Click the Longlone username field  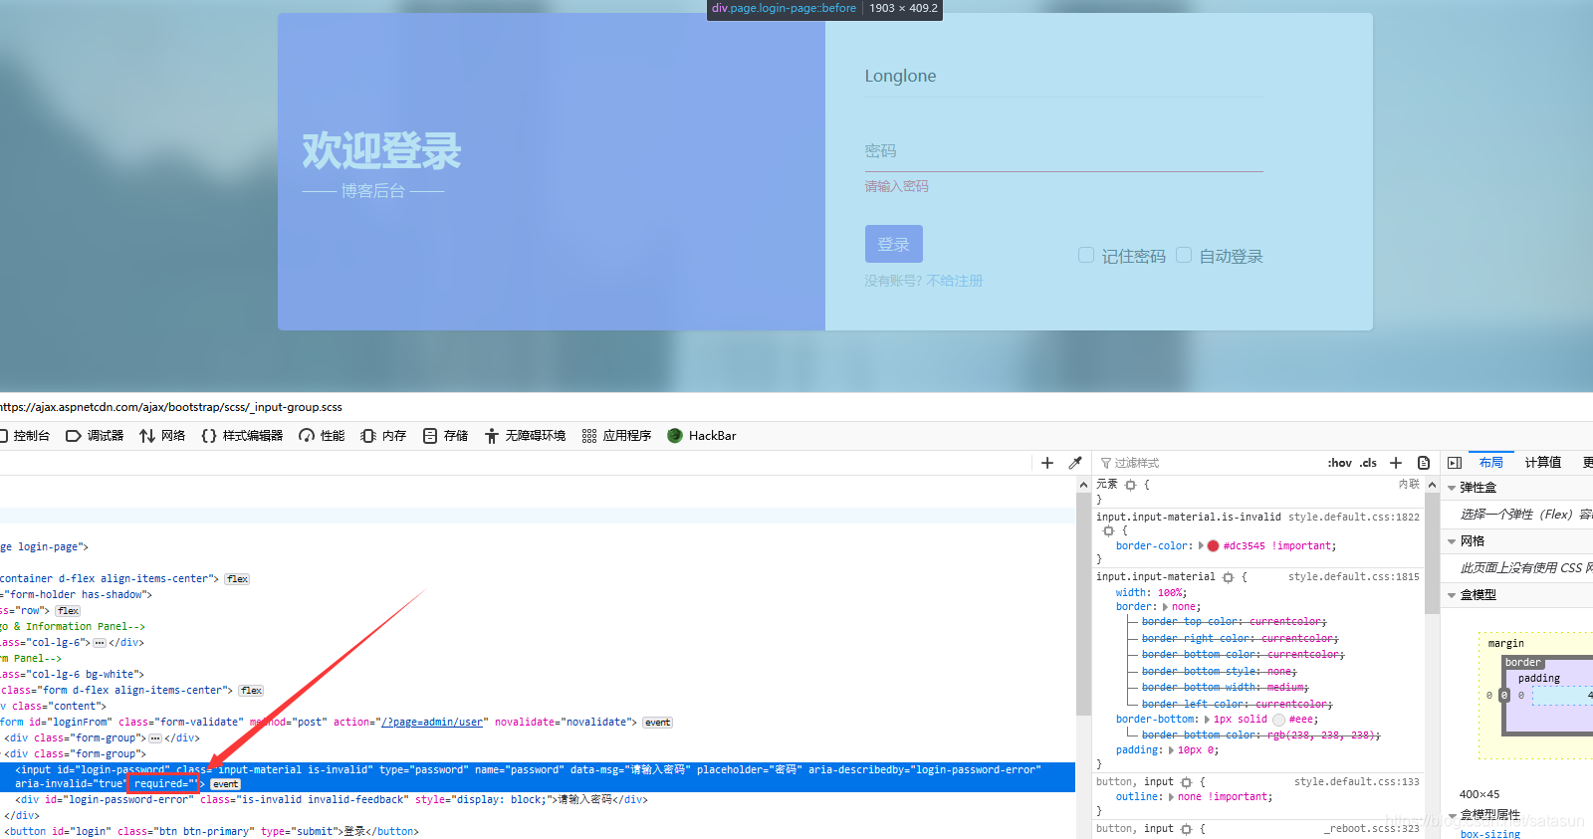point(1063,77)
